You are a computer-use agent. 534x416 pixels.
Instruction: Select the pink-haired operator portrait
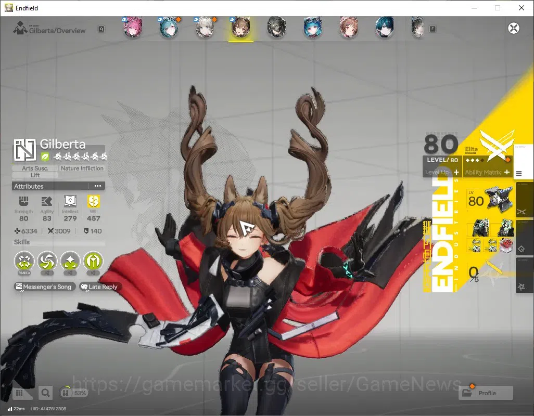click(x=133, y=27)
